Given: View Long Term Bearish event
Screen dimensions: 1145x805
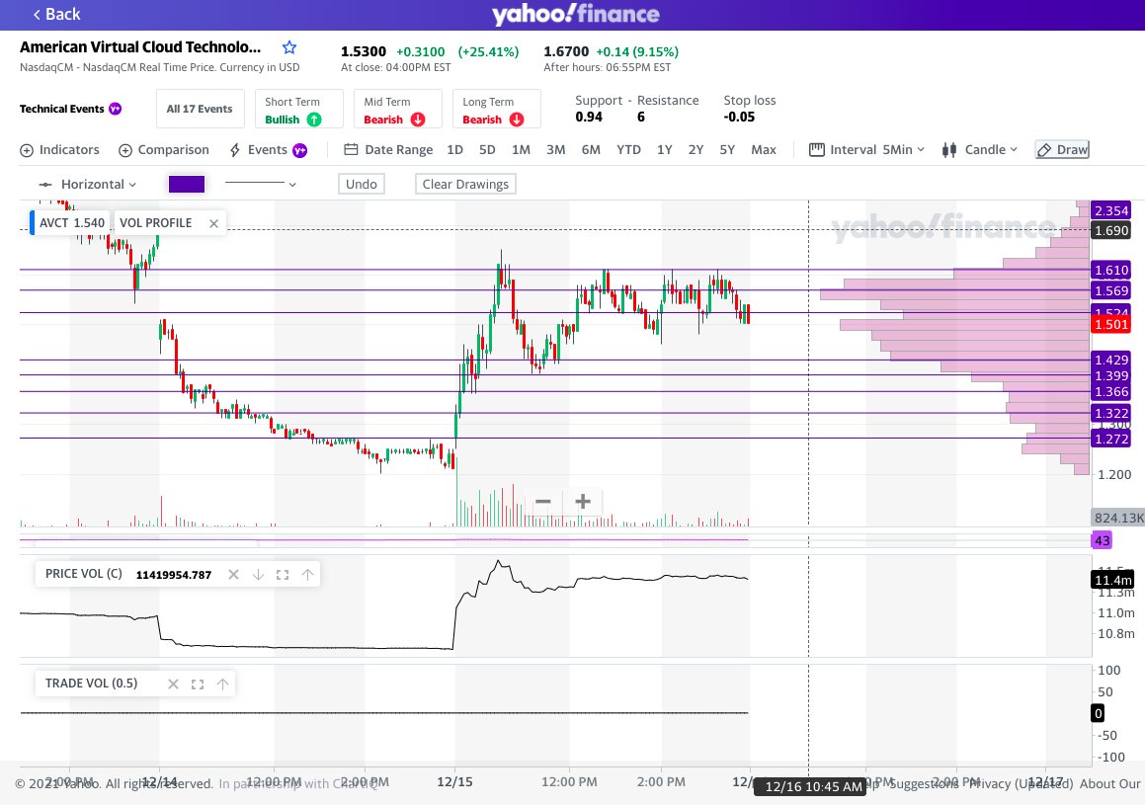Looking at the screenshot, I should pyautogui.click(x=497, y=109).
